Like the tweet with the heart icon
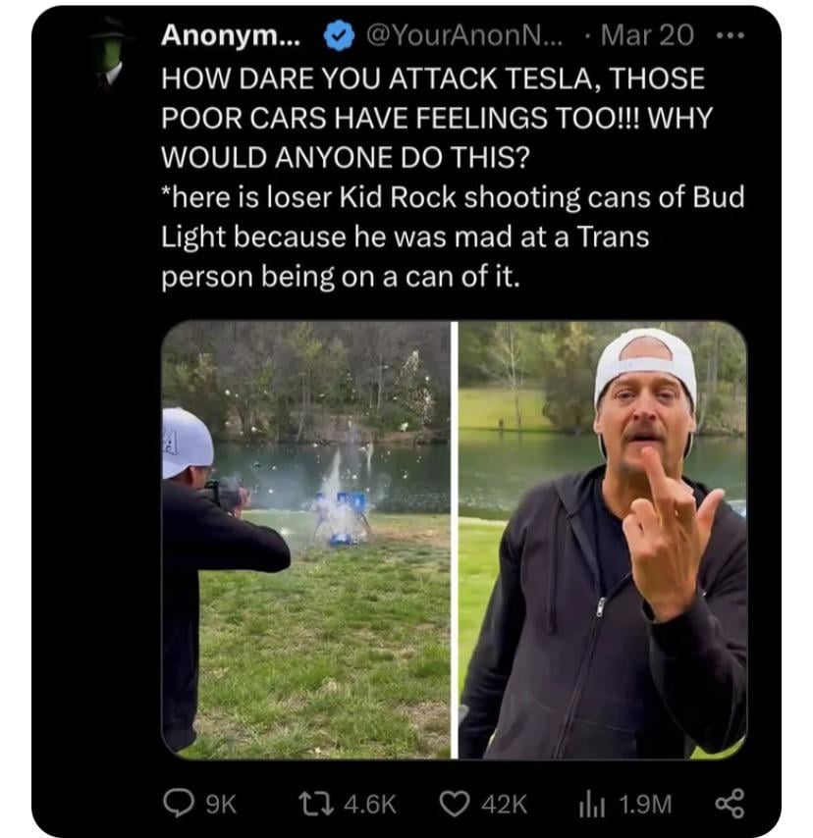 point(455,803)
